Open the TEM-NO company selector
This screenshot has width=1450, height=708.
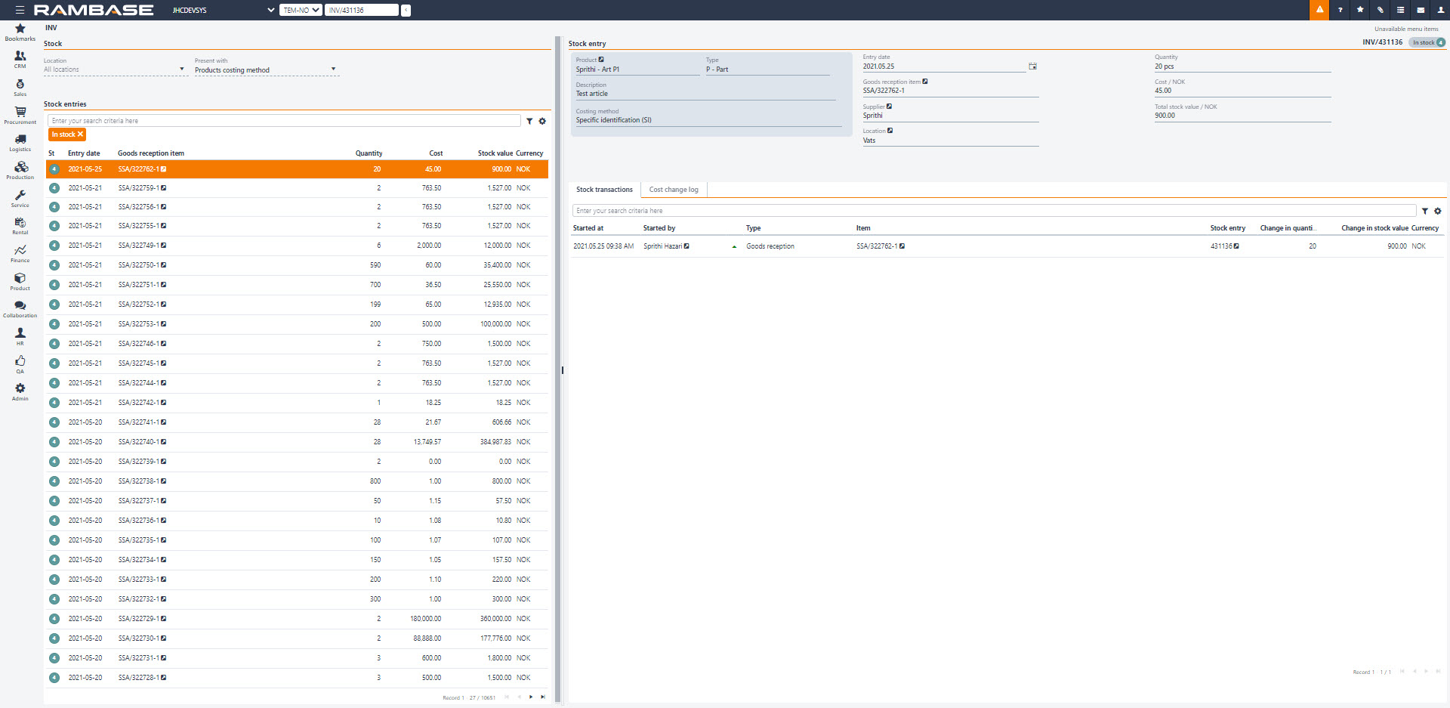[301, 10]
